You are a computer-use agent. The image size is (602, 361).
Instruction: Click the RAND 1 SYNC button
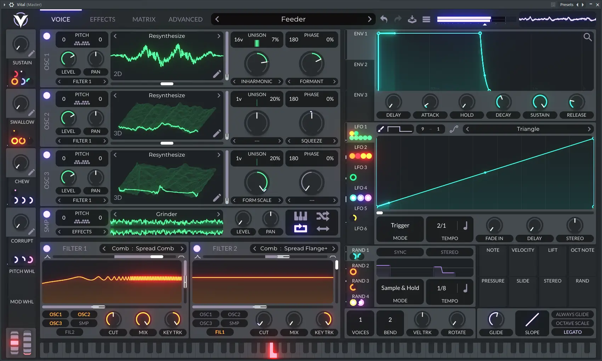(x=400, y=252)
